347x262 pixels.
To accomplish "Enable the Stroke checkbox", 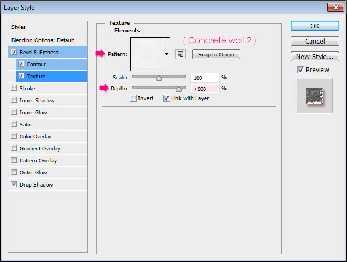I will click(14, 88).
